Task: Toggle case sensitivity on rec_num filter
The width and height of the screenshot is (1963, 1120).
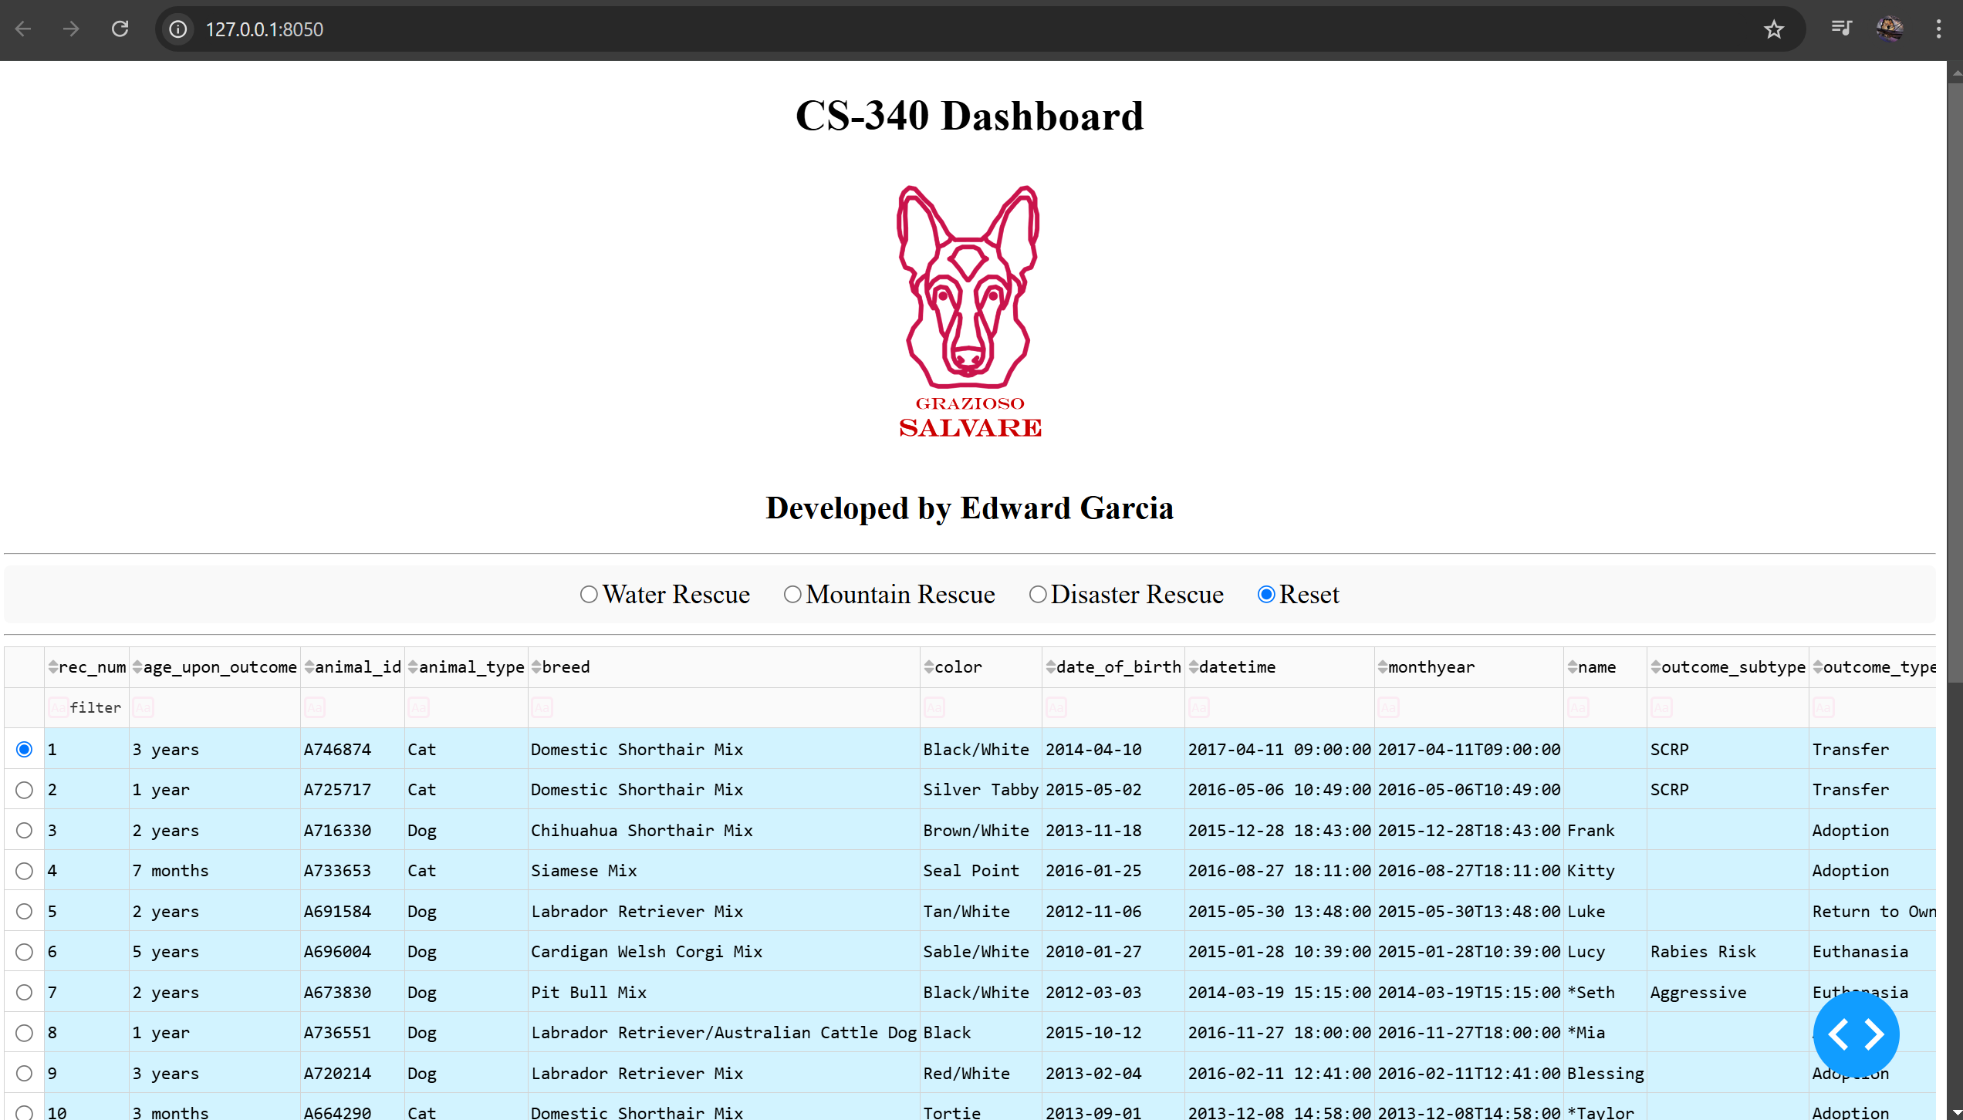Action: click(58, 707)
